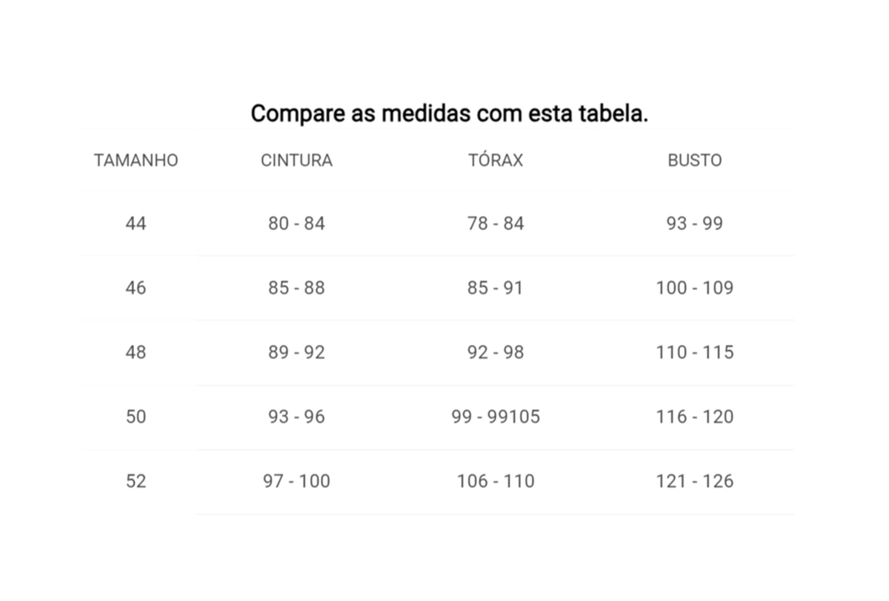Select size 44 in the Tamanho column
Image resolution: width=889 pixels, height=601 pixels.
136,224
